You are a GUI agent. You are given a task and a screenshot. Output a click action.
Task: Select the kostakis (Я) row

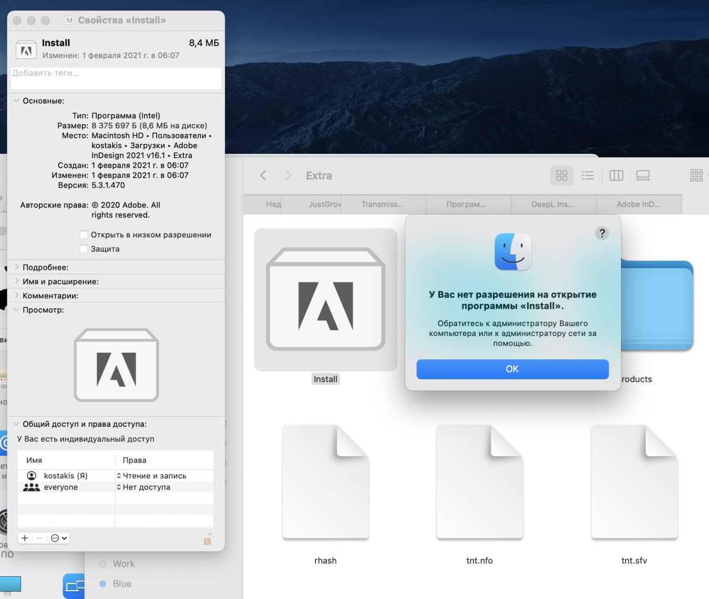(116, 476)
